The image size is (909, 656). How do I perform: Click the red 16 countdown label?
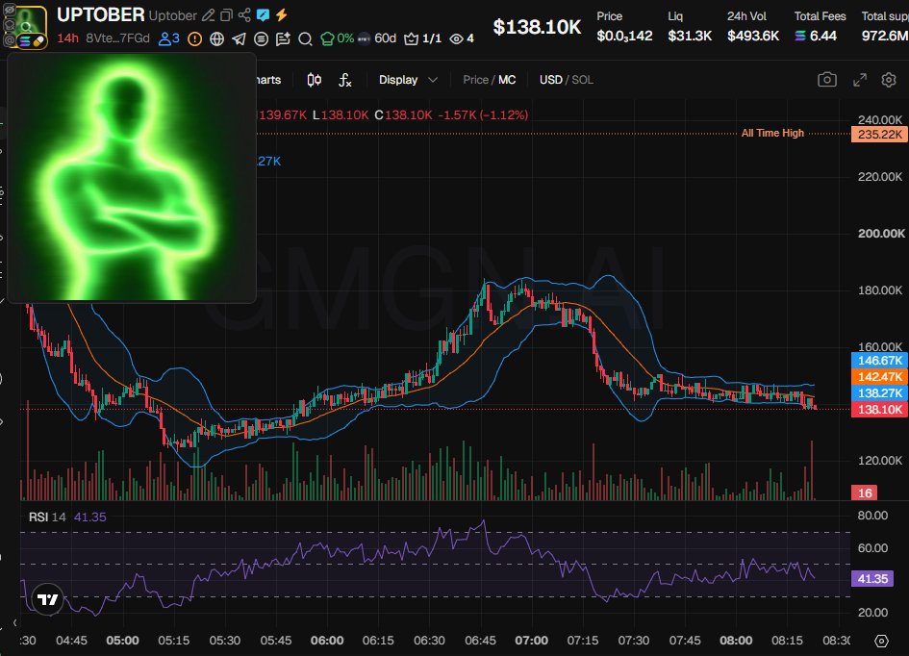pos(865,492)
